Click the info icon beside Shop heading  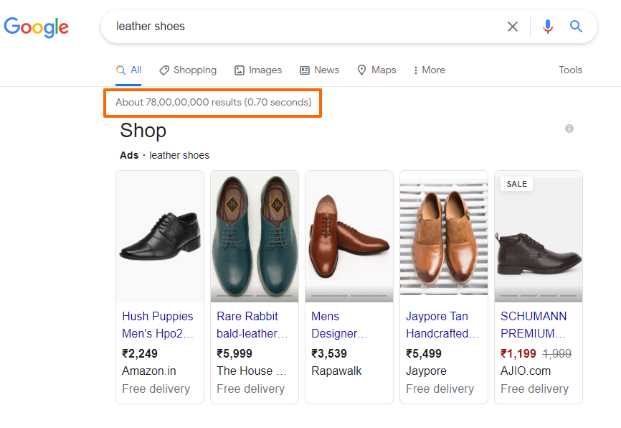(569, 129)
